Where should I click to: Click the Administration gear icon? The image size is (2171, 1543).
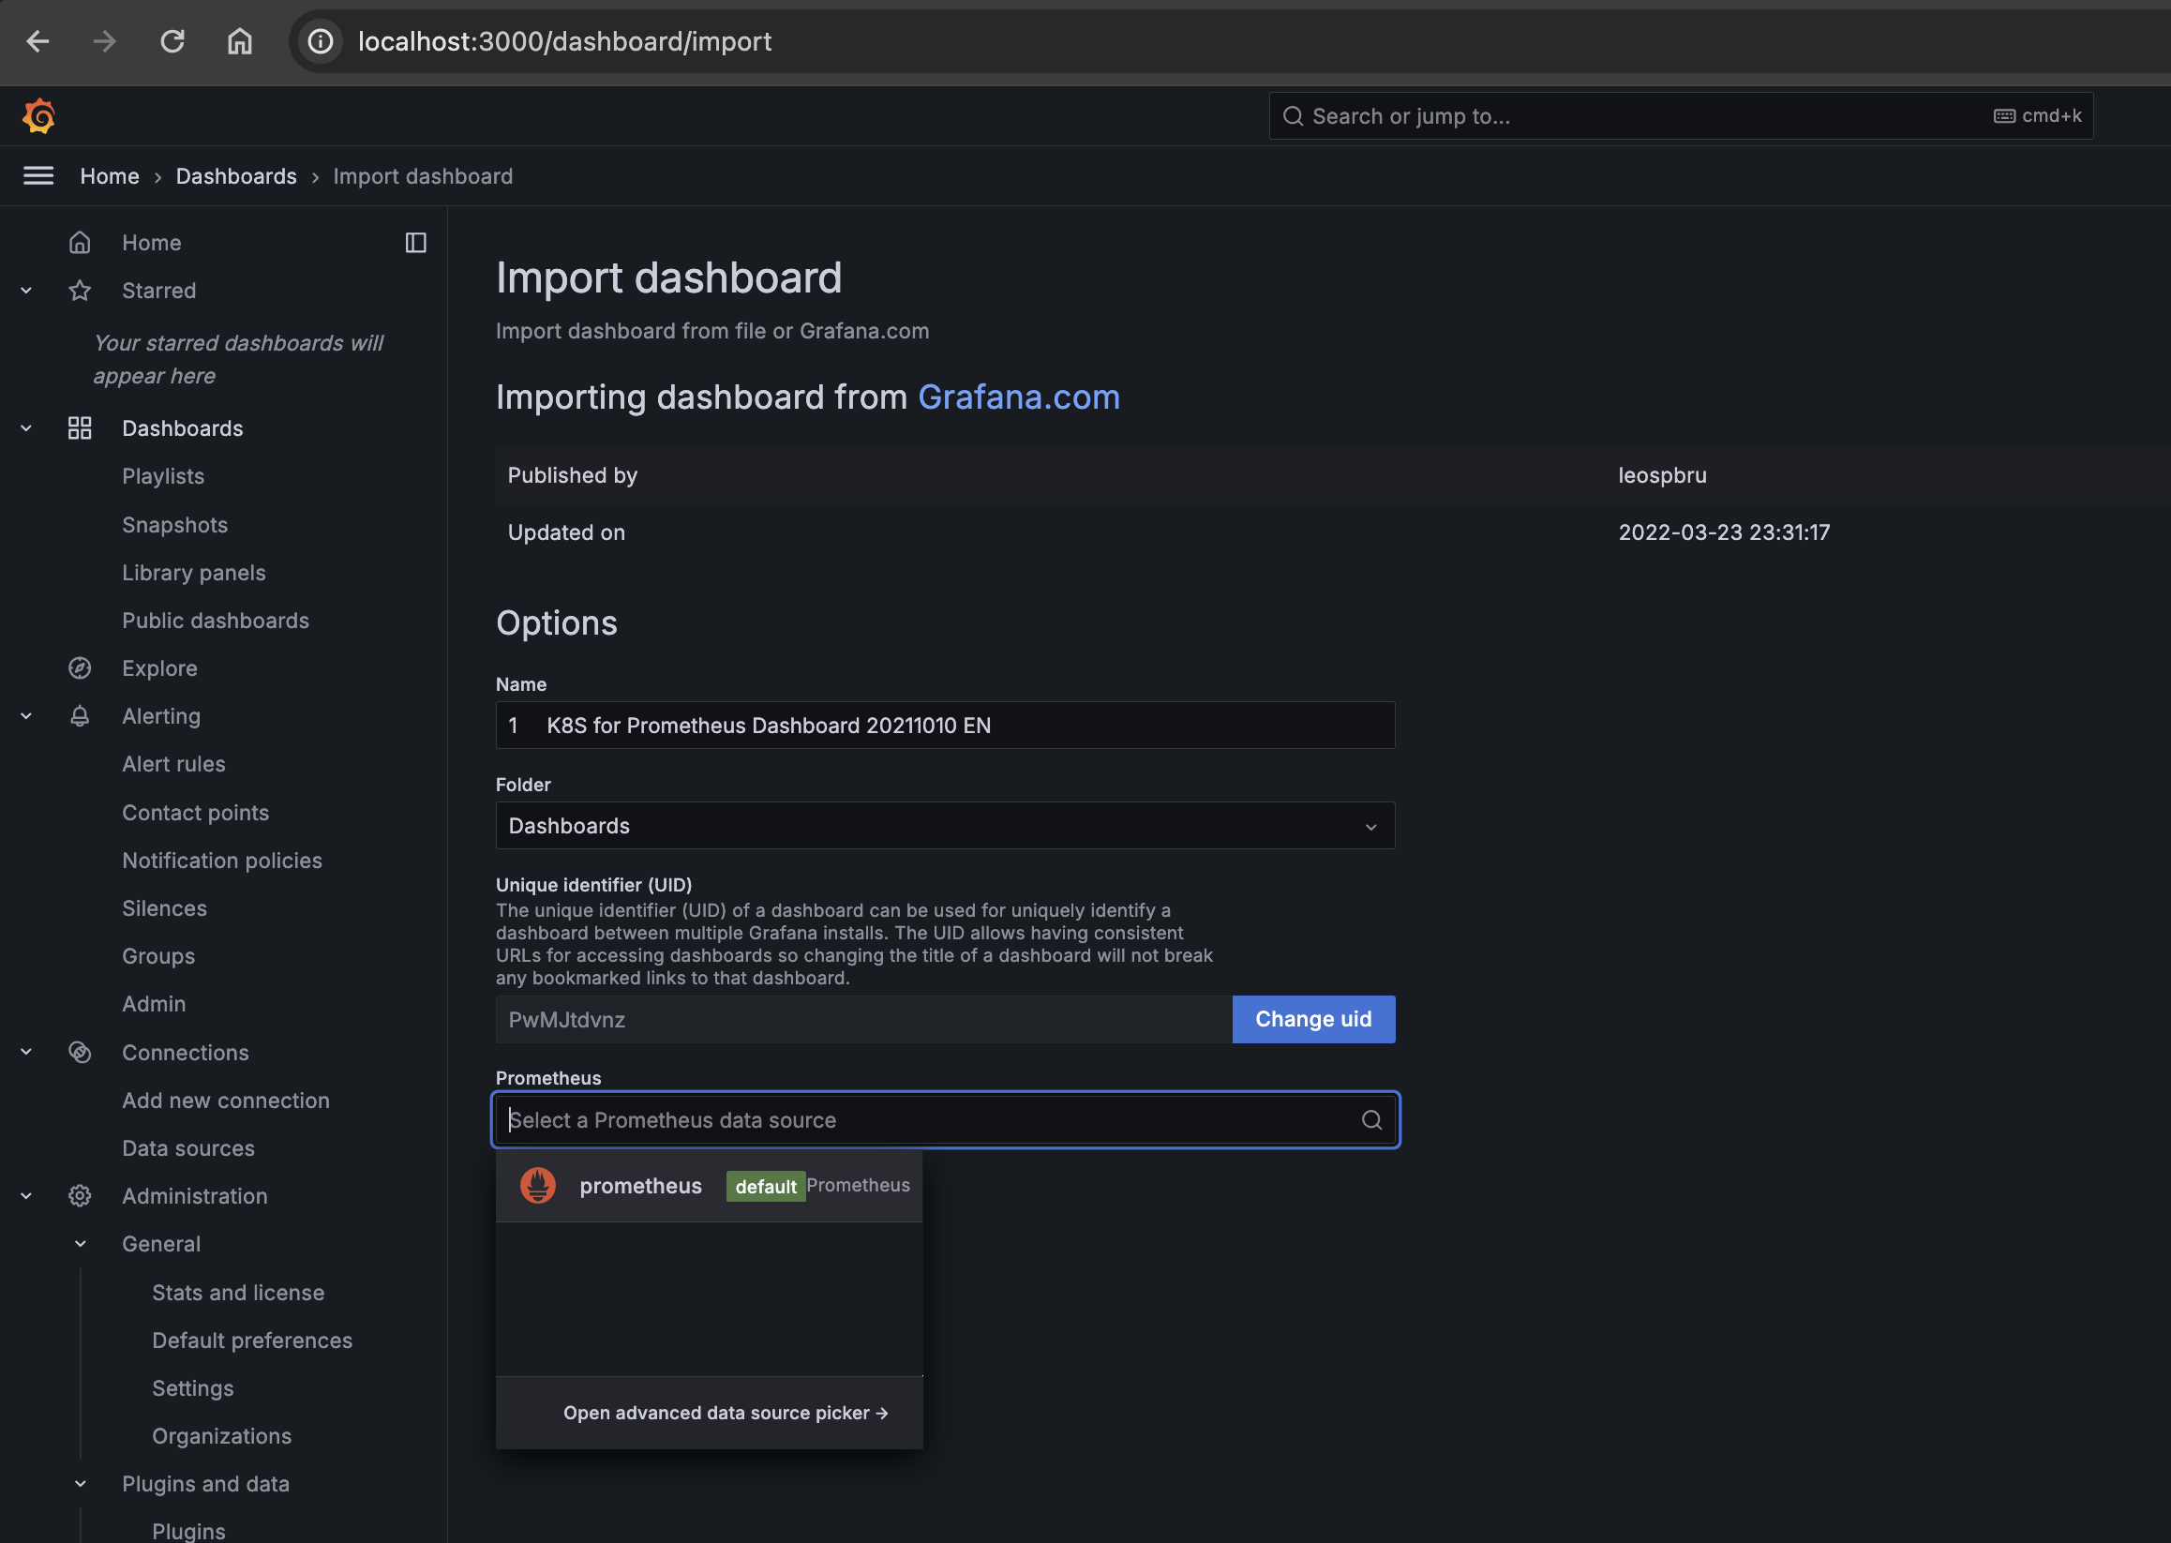click(x=80, y=1195)
